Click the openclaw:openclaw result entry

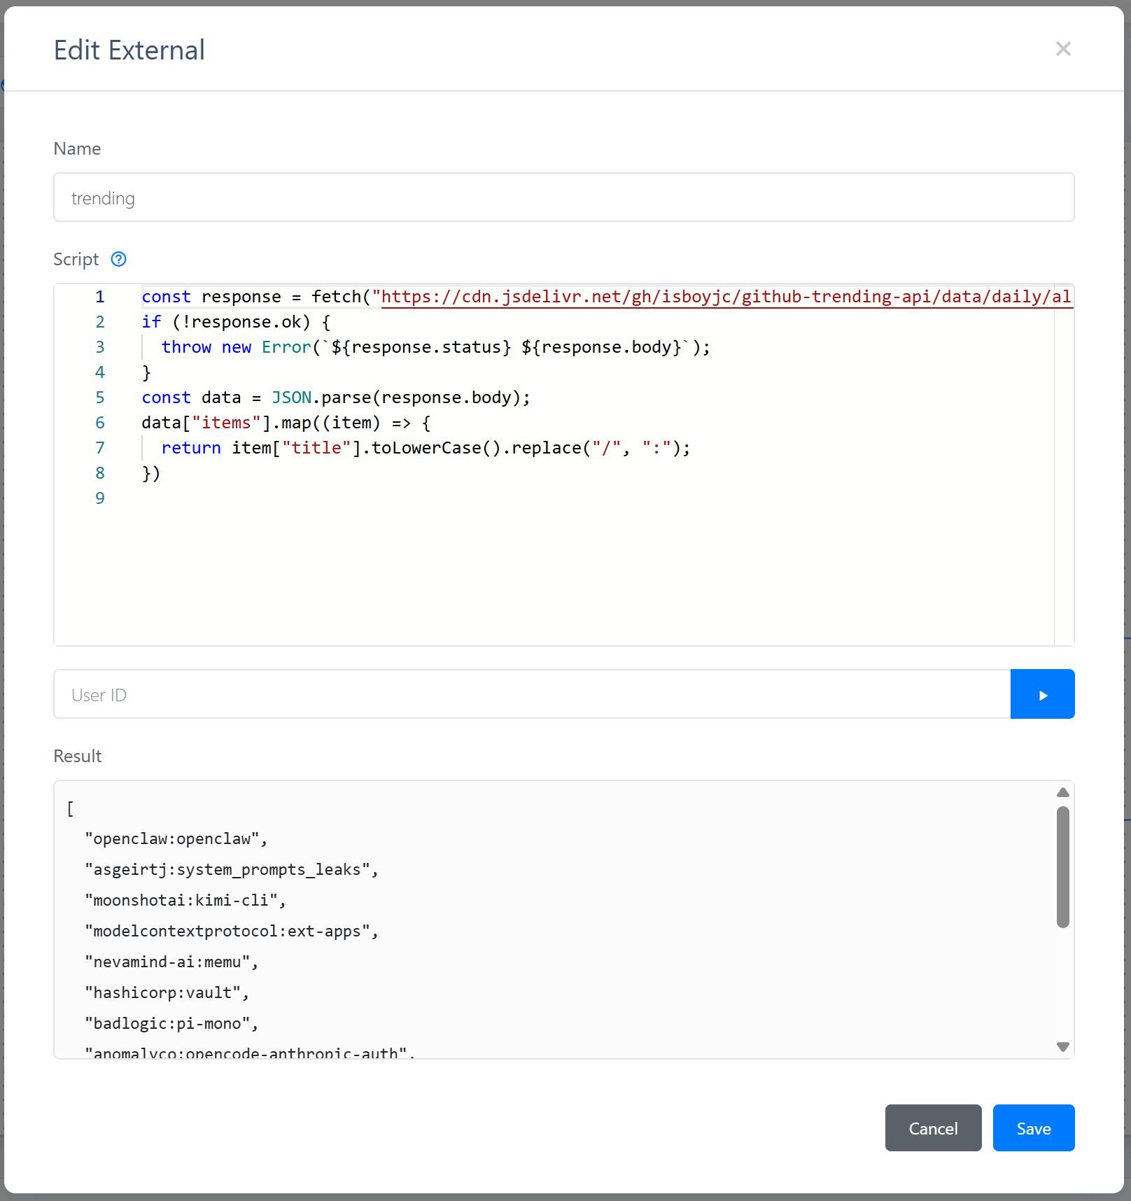176,838
